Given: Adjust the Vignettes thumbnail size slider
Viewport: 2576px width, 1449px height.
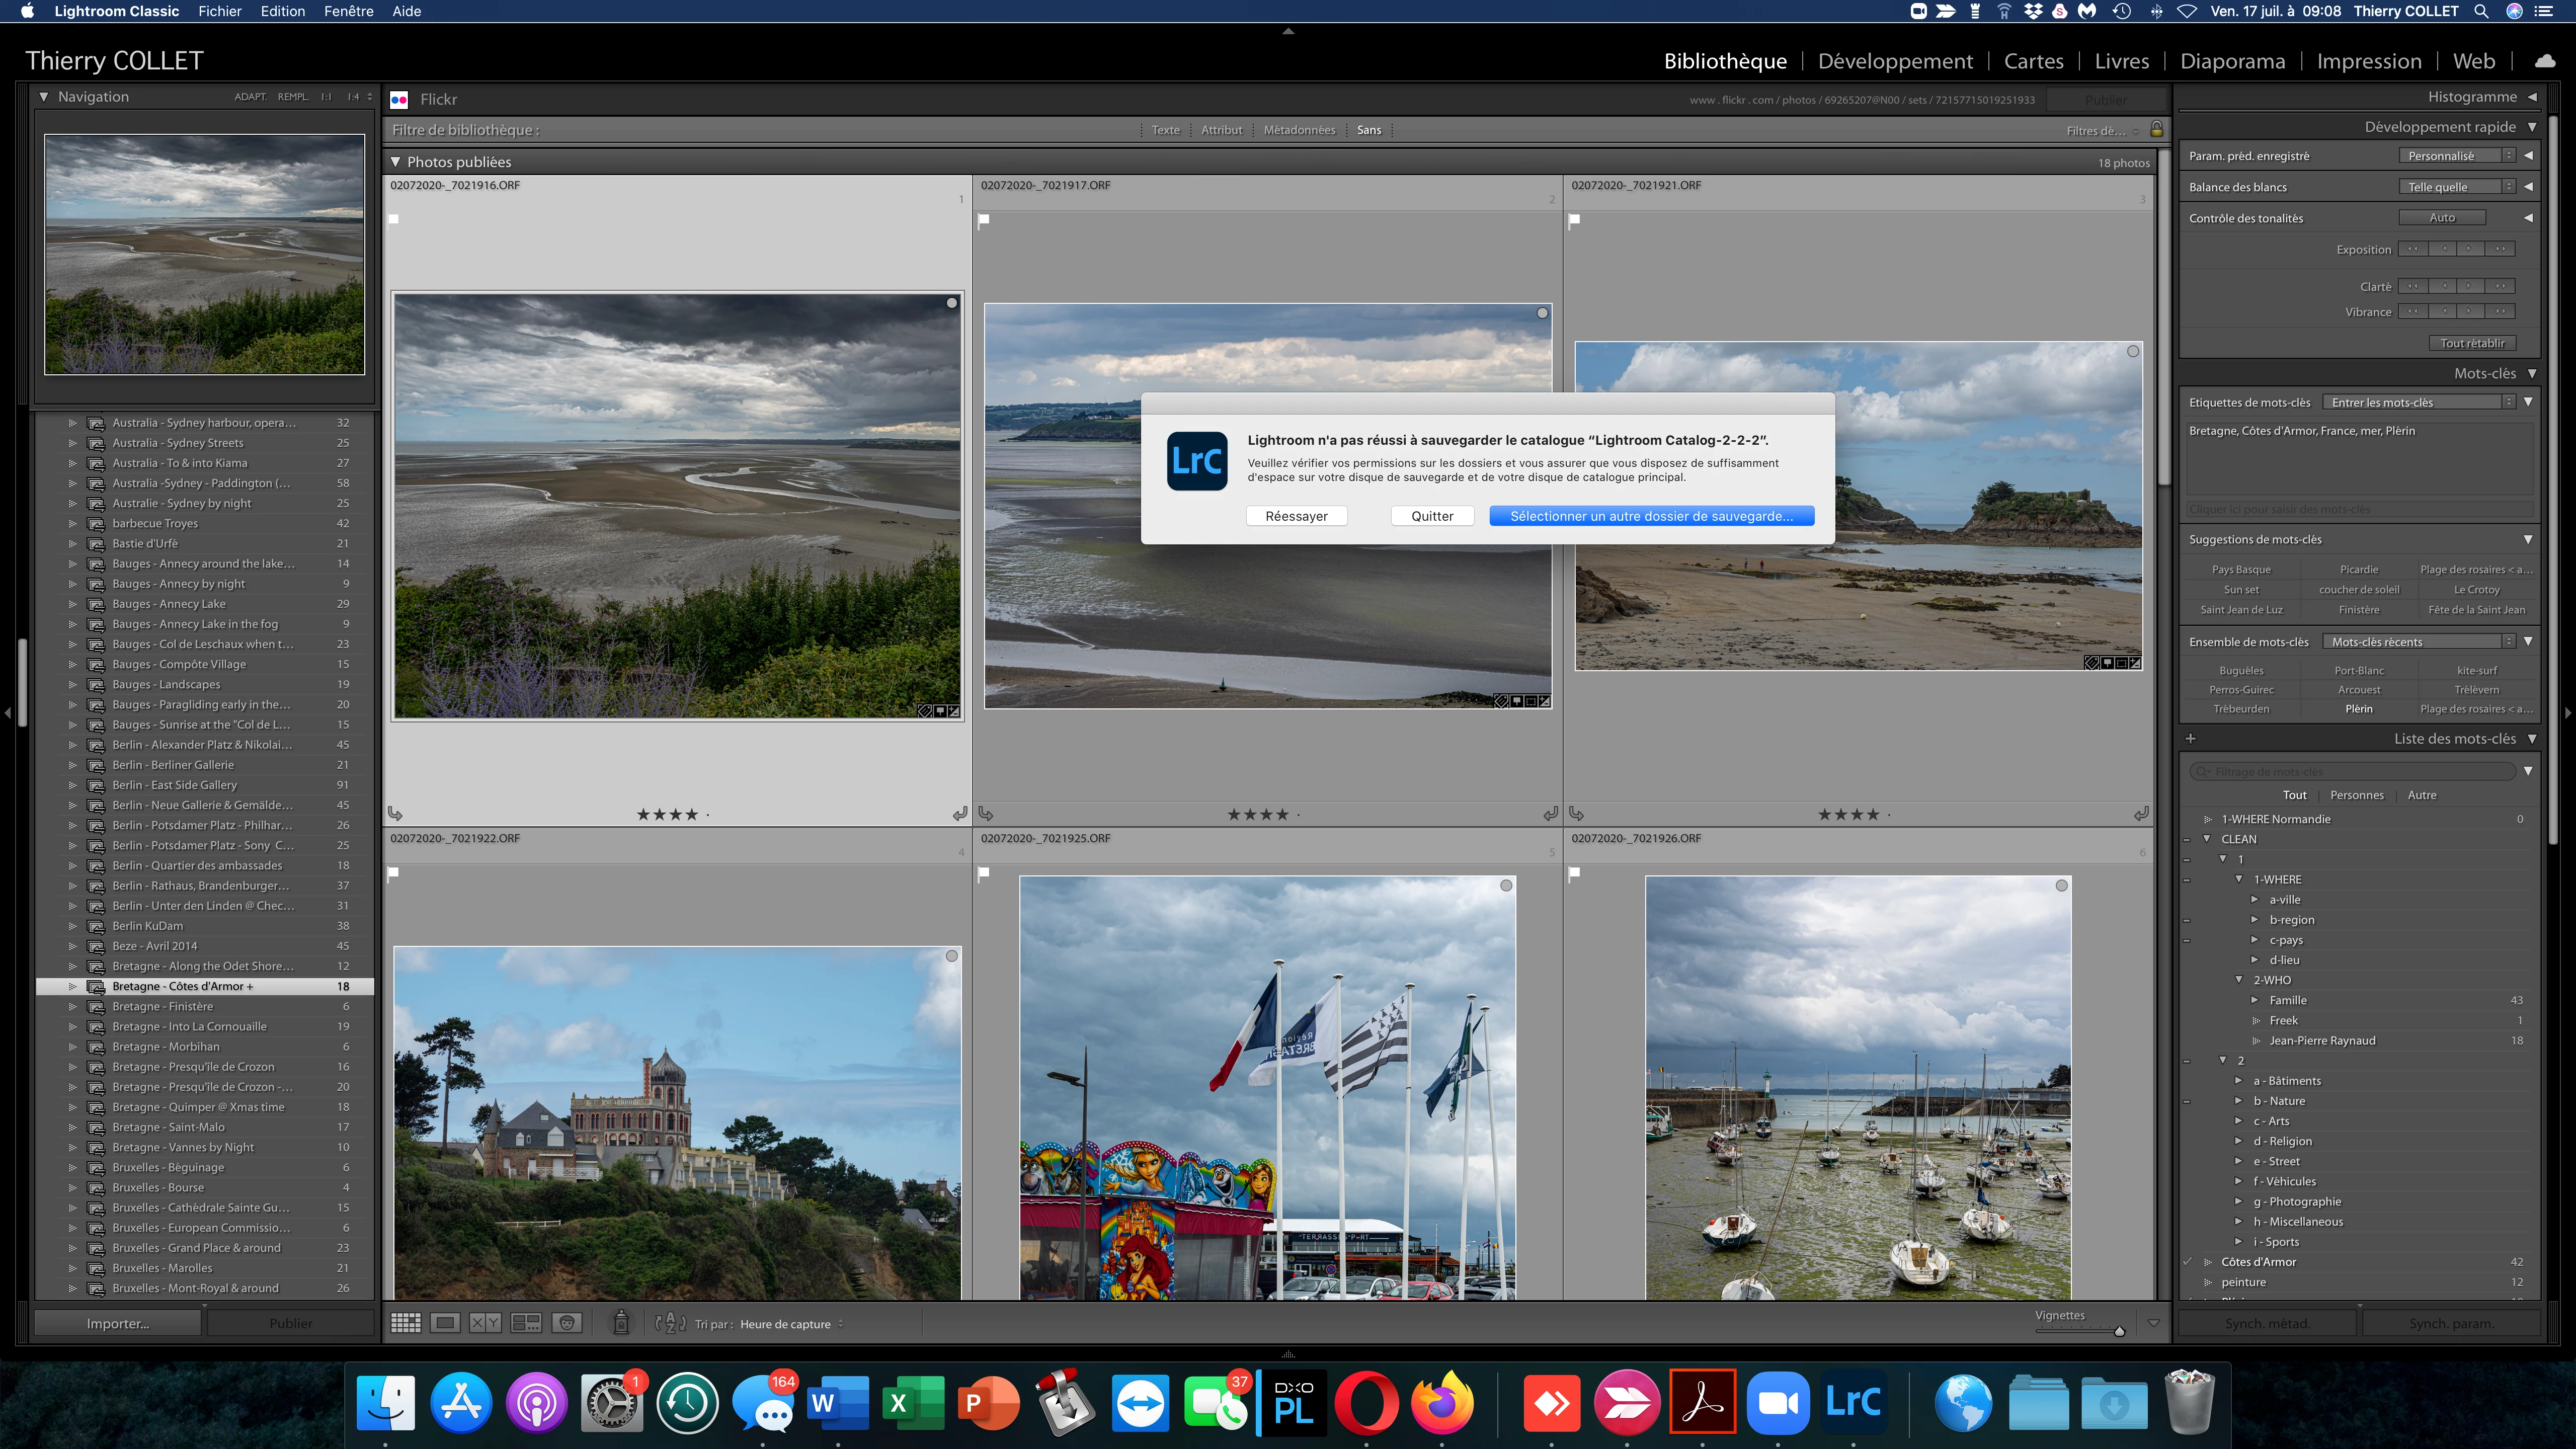Looking at the screenshot, I should pos(2119,1331).
